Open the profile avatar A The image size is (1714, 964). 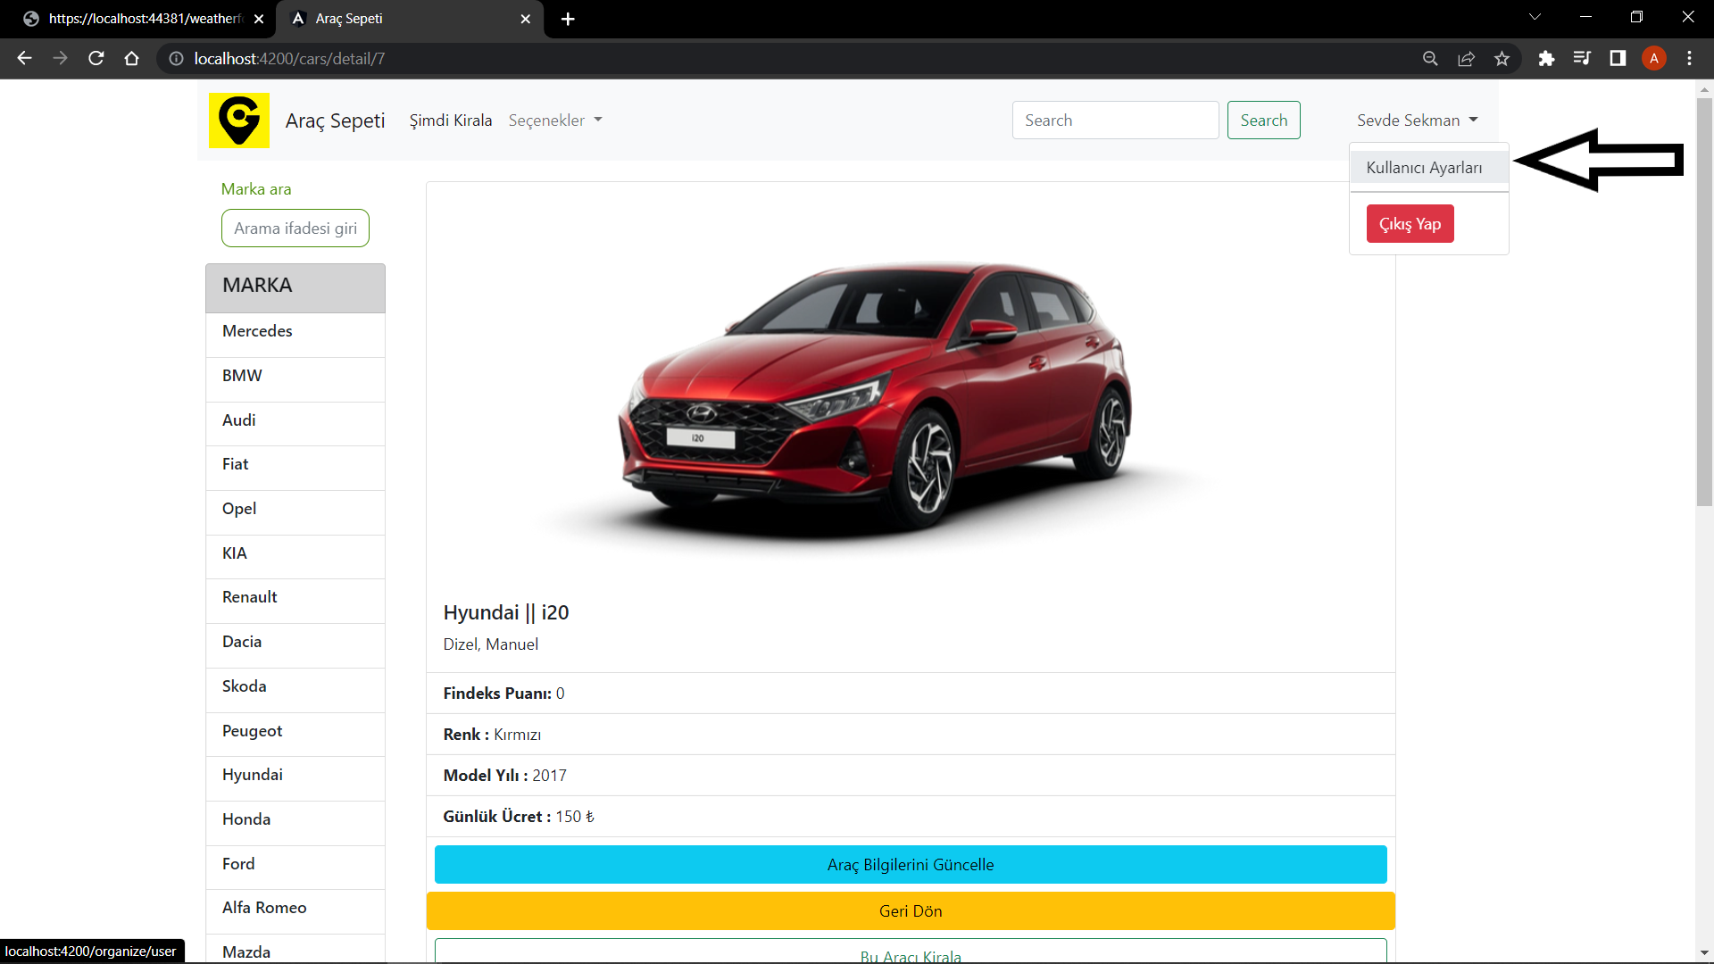1654,58
